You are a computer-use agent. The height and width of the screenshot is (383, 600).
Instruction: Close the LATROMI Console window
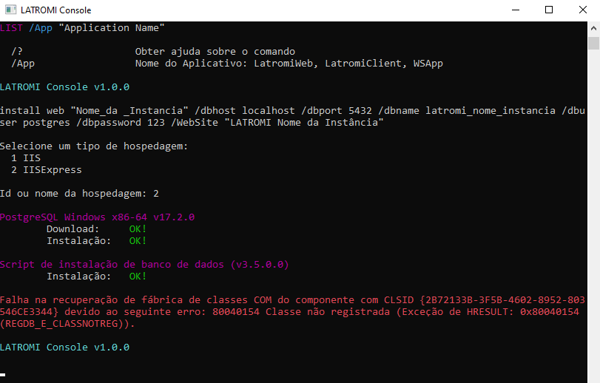click(x=582, y=10)
